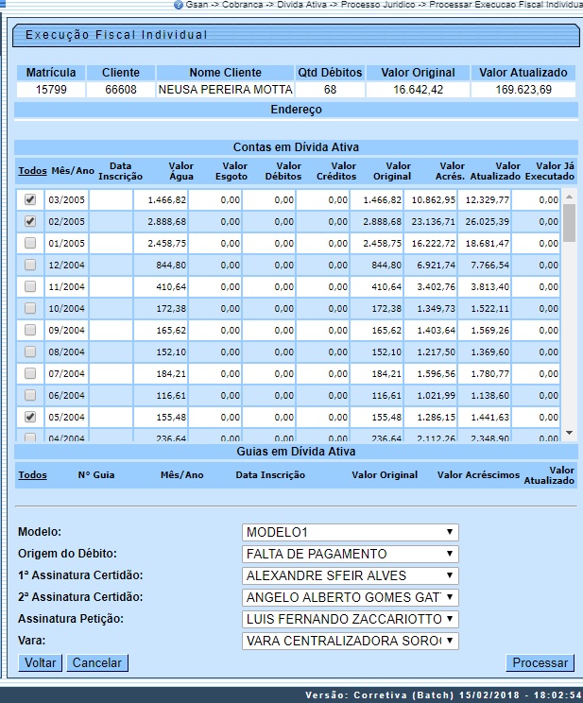
Task: Expand the Assinatura Petição dropdown
Action: pos(351,619)
